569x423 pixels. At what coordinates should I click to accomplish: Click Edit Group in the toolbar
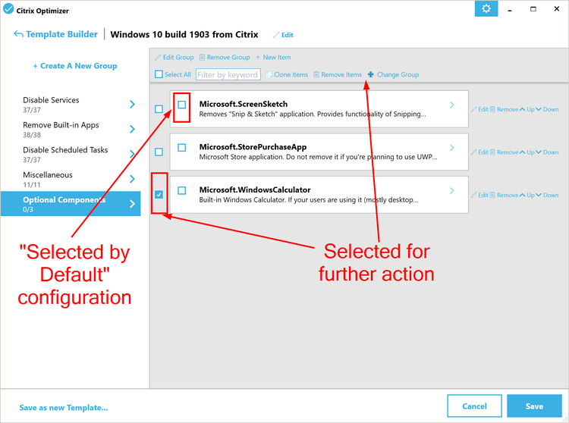coord(174,58)
